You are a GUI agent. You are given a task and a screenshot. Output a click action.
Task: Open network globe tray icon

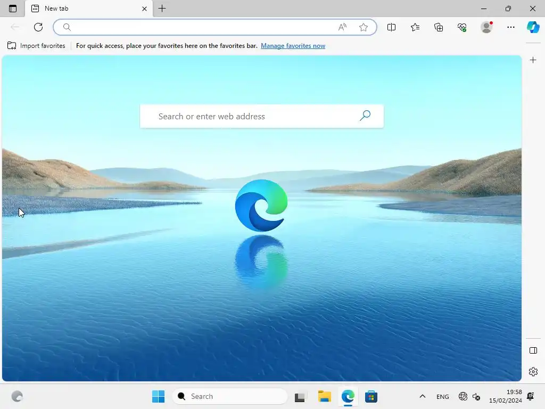(x=463, y=396)
